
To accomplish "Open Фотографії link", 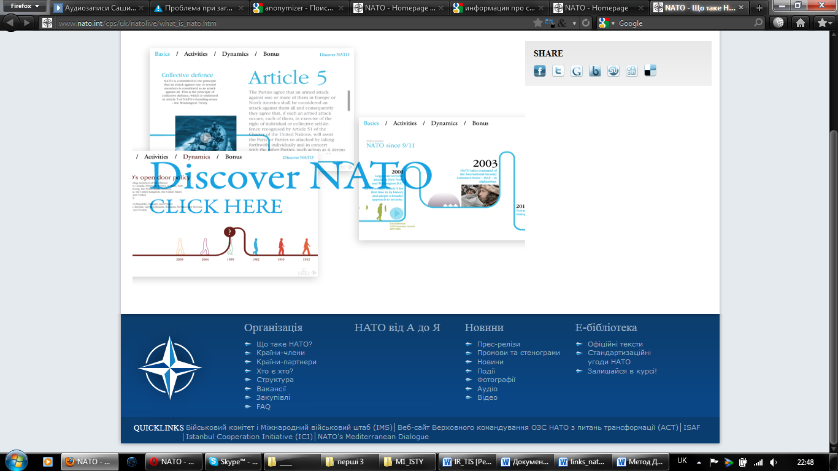I will coord(496,380).
